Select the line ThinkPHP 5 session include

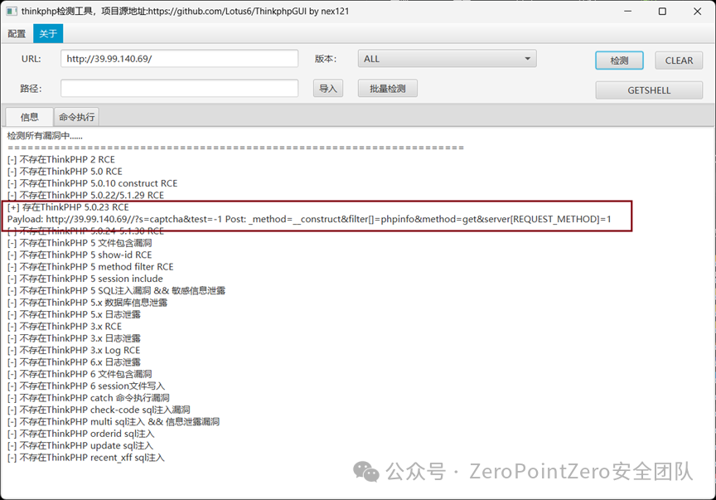tap(85, 279)
